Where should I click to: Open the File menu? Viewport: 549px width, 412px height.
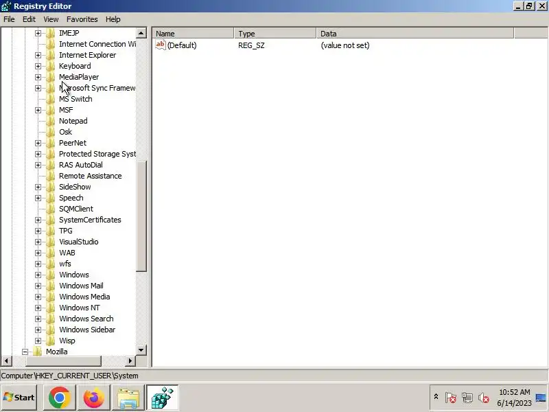(9, 19)
